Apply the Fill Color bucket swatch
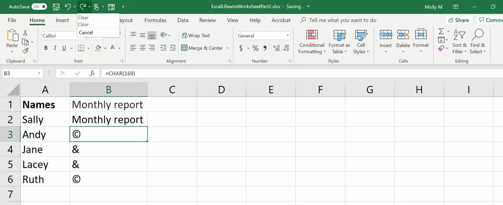The width and height of the screenshot is (503, 205). click(x=98, y=48)
